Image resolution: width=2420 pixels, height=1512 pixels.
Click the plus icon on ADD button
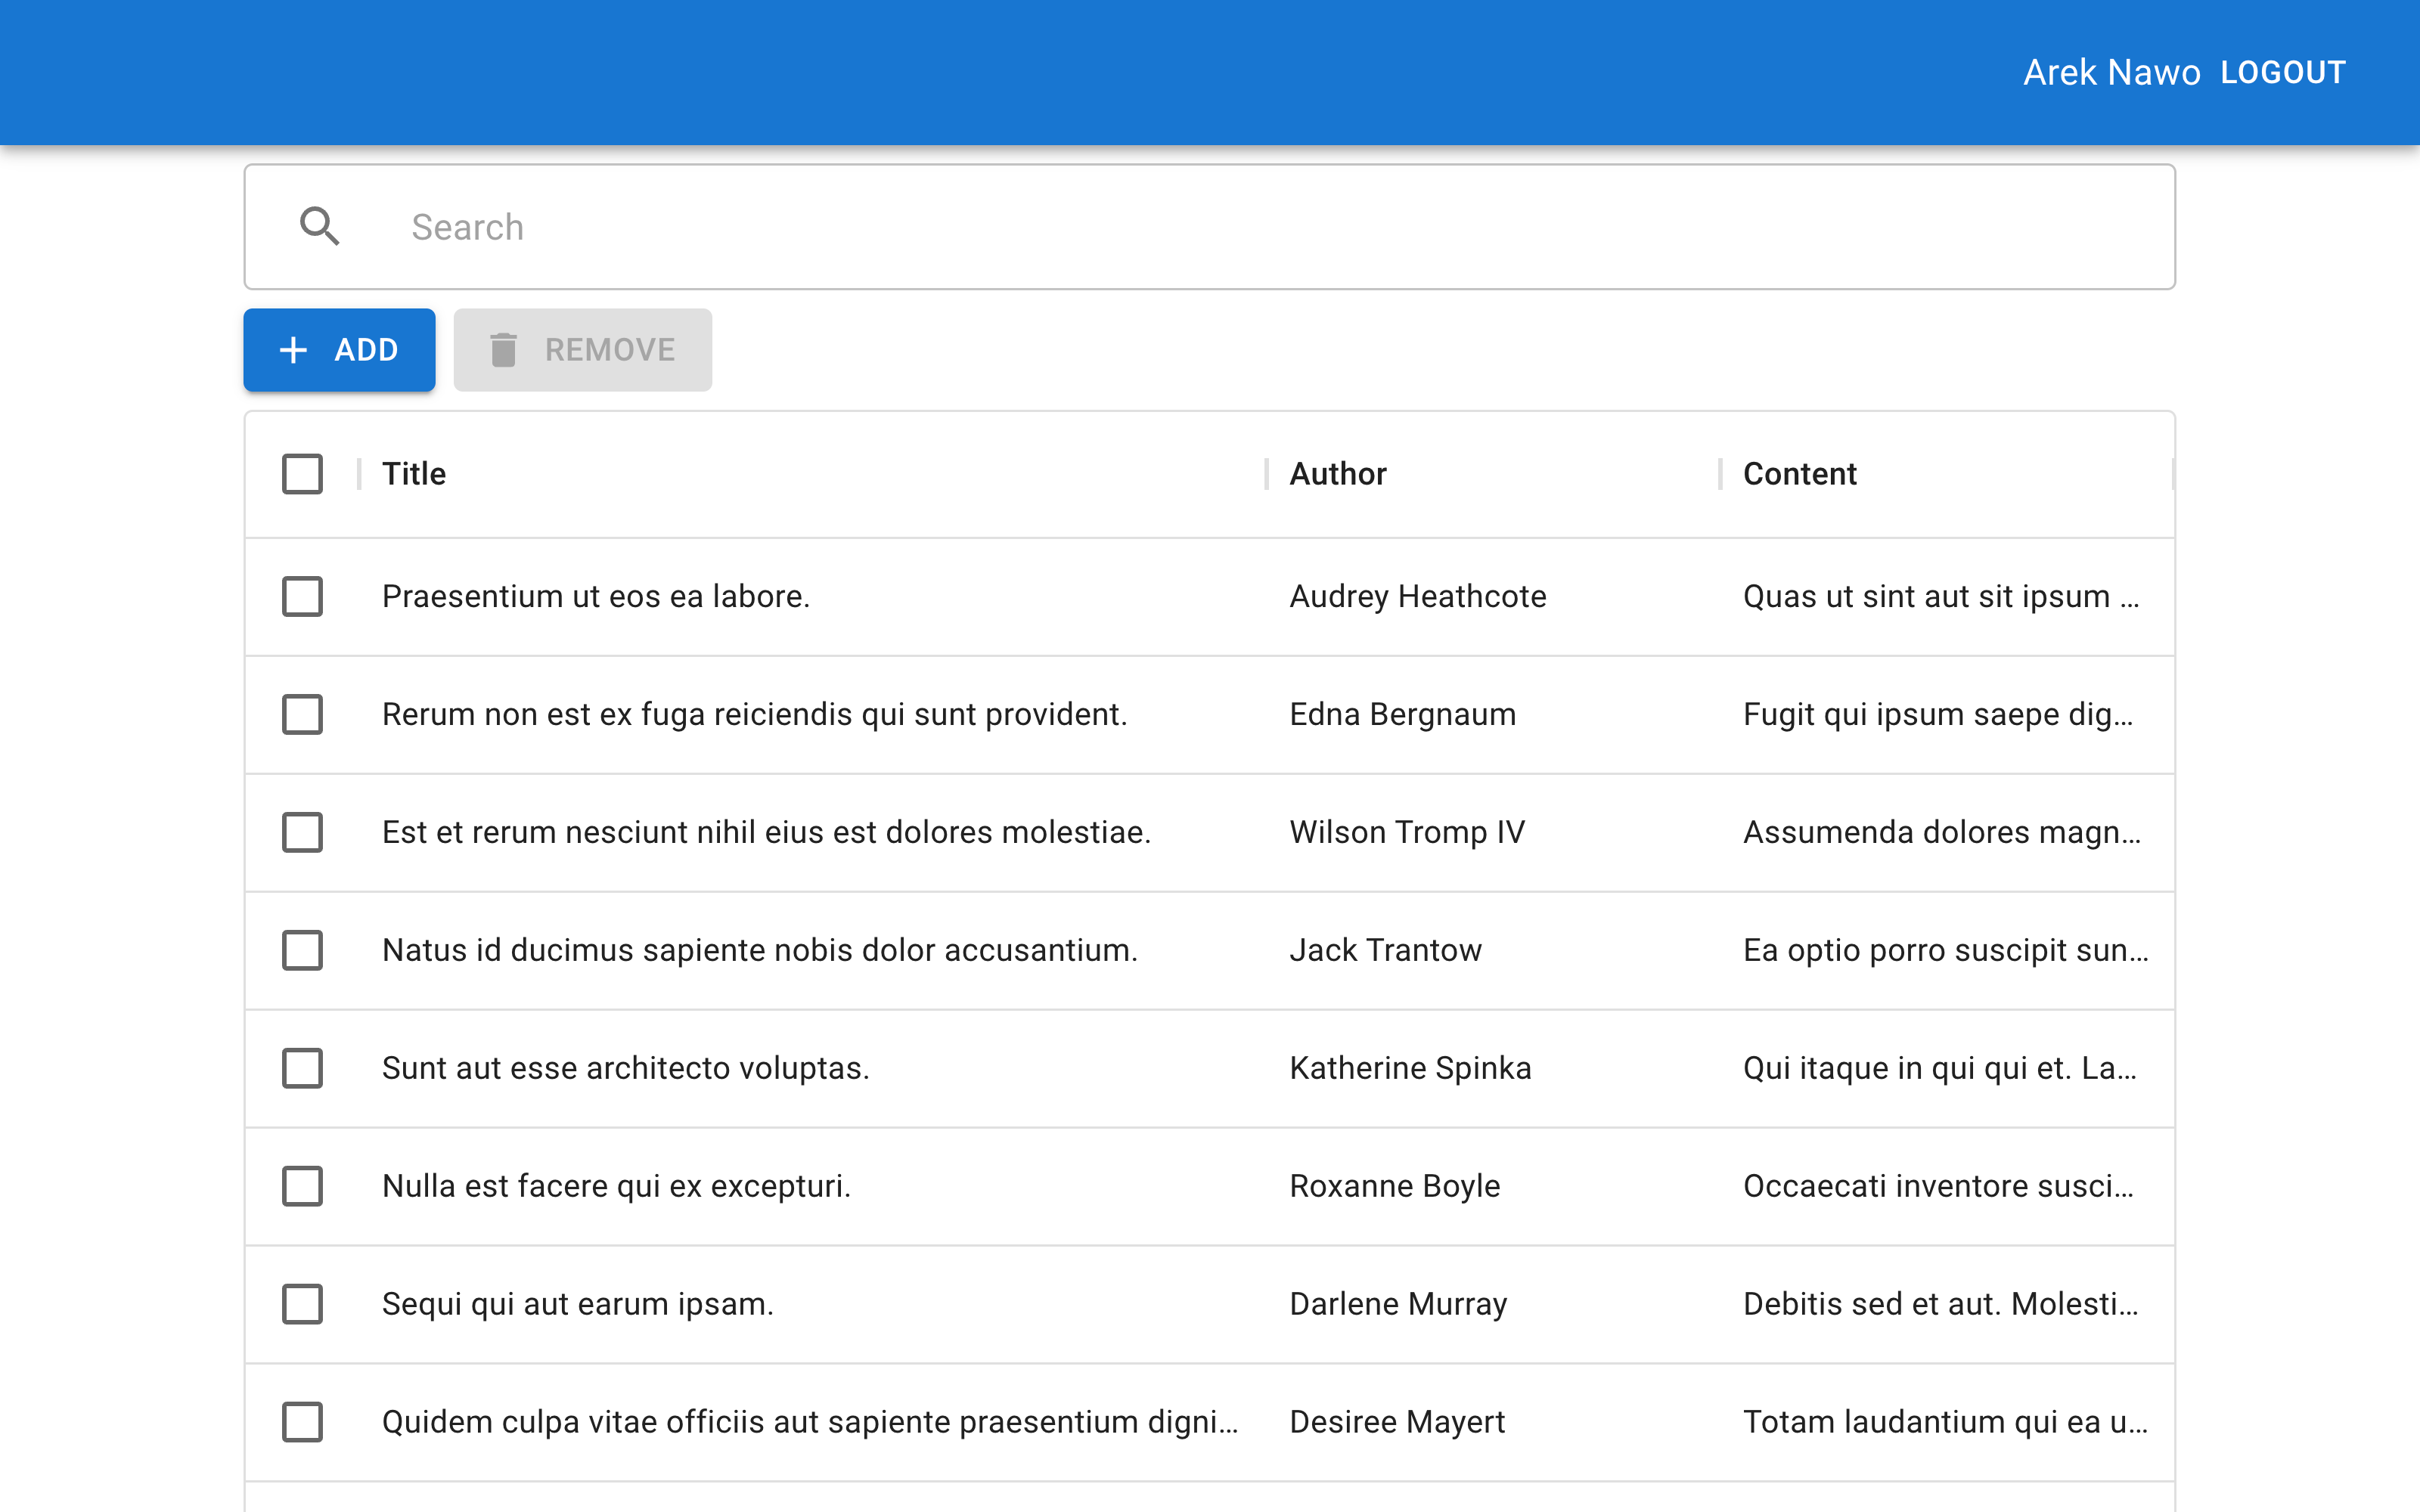(293, 350)
